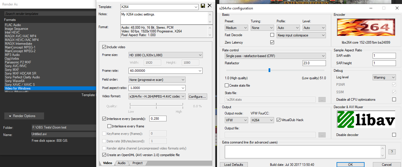The image size is (402, 167).
Task: Select Video for Windows format
Action: [50, 88]
